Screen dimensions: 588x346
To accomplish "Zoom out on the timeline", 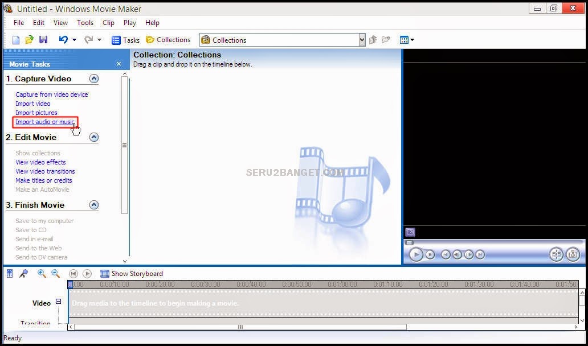I will [55, 274].
